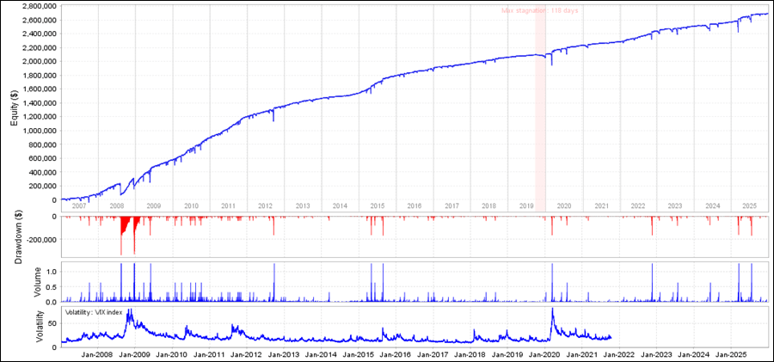Select the 2016 year label in equity chart
Image resolution: width=774 pixels, height=362 pixels.
[x=414, y=206]
